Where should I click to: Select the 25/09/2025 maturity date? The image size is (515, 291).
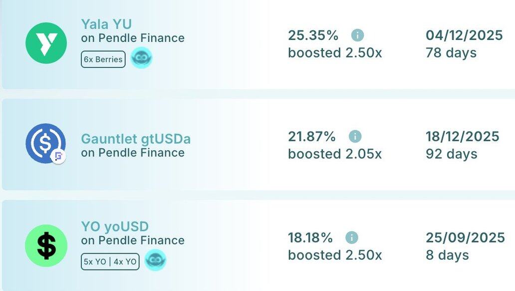tap(465, 238)
